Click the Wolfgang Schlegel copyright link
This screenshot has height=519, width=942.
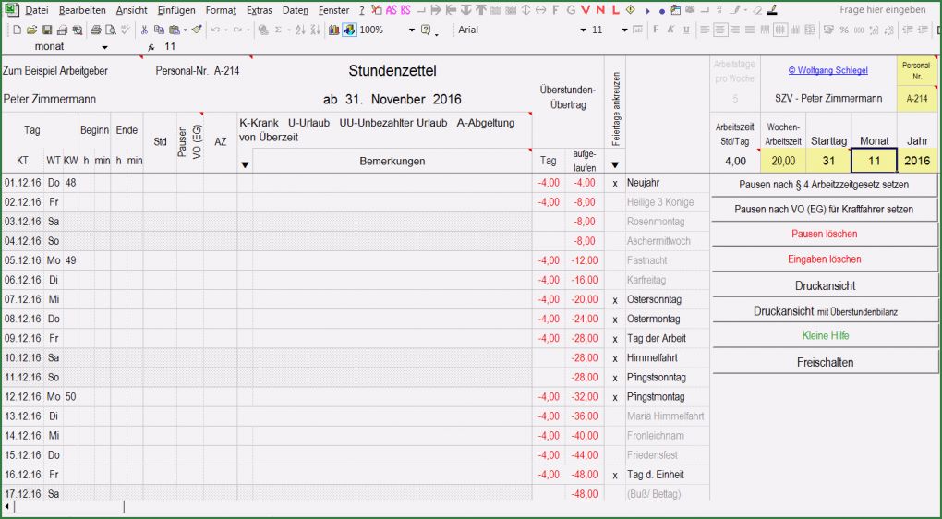click(x=827, y=70)
